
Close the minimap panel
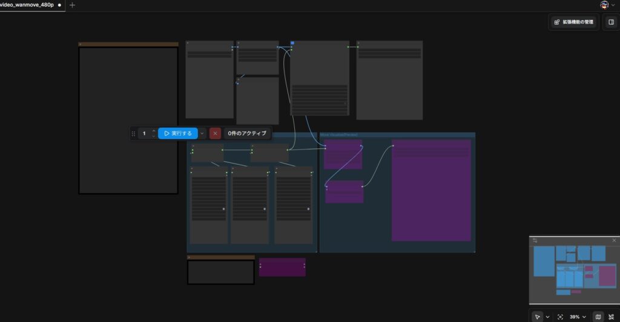tap(614, 240)
